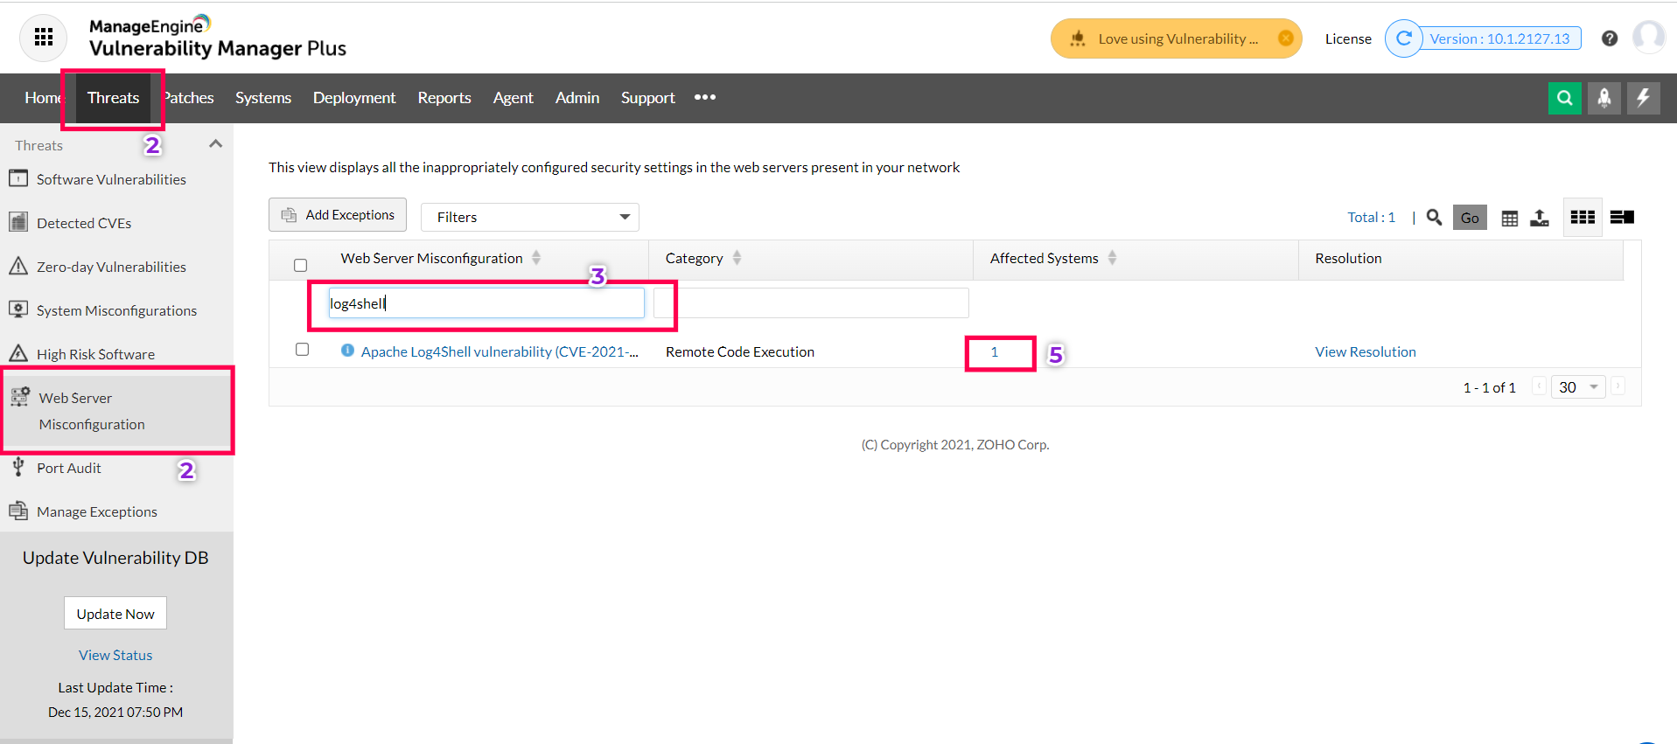Open the Patches tab
Image resolution: width=1677 pixels, height=744 pixels.
pos(189,98)
